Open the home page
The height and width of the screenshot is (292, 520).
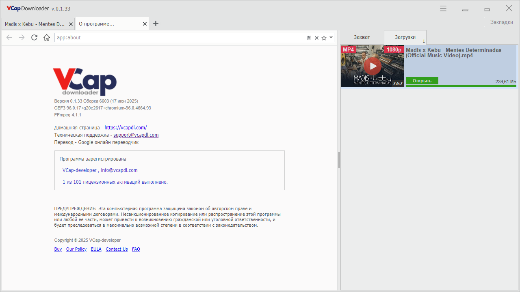click(47, 38)
